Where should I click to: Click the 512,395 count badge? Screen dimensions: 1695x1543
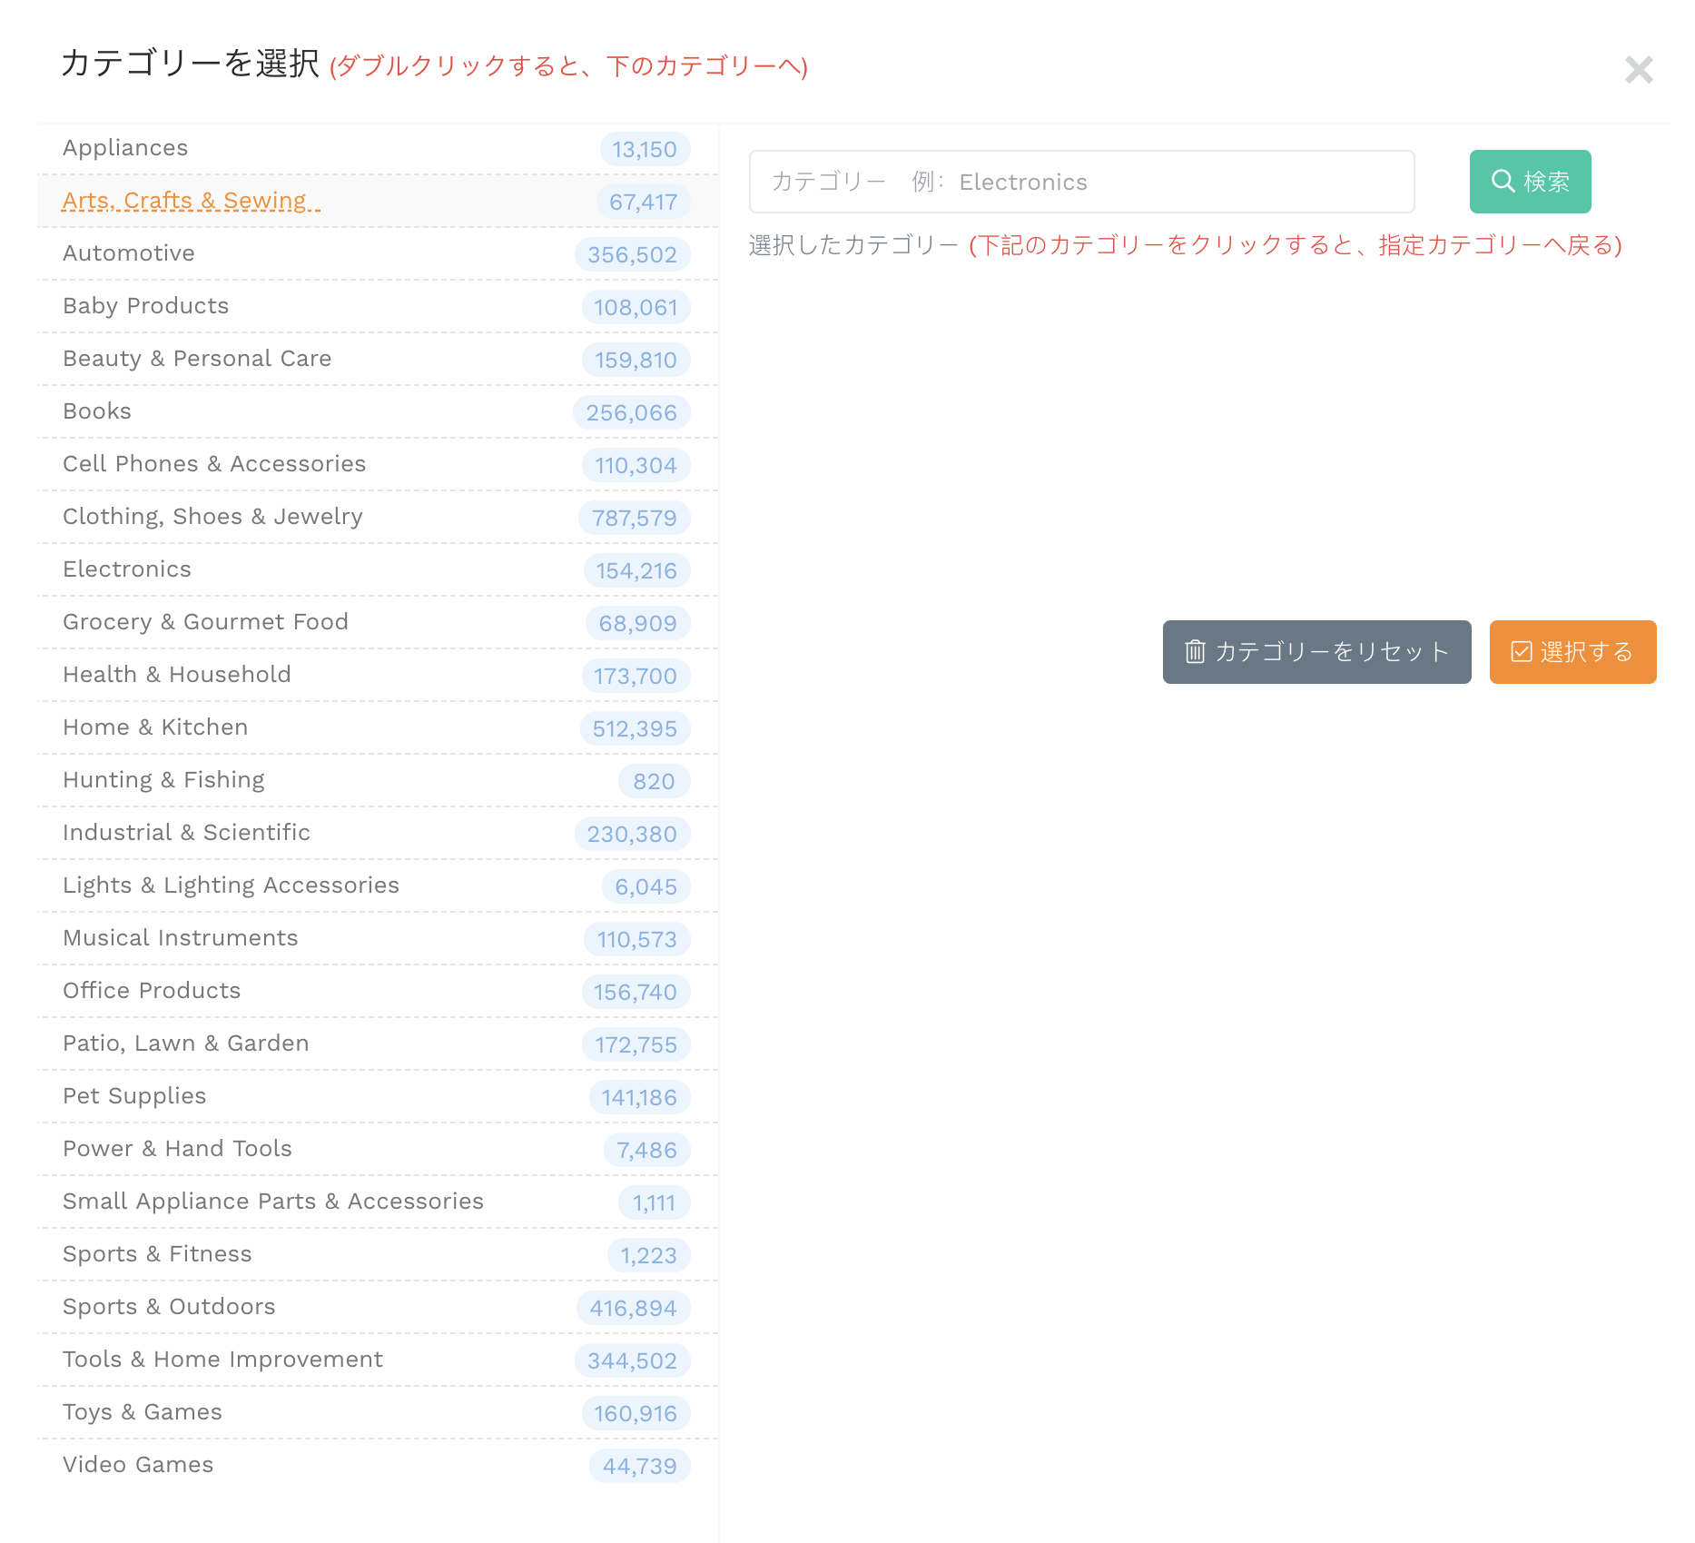click(635, 728)
